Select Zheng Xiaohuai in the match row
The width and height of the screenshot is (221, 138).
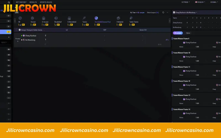[x=31, y=36]
